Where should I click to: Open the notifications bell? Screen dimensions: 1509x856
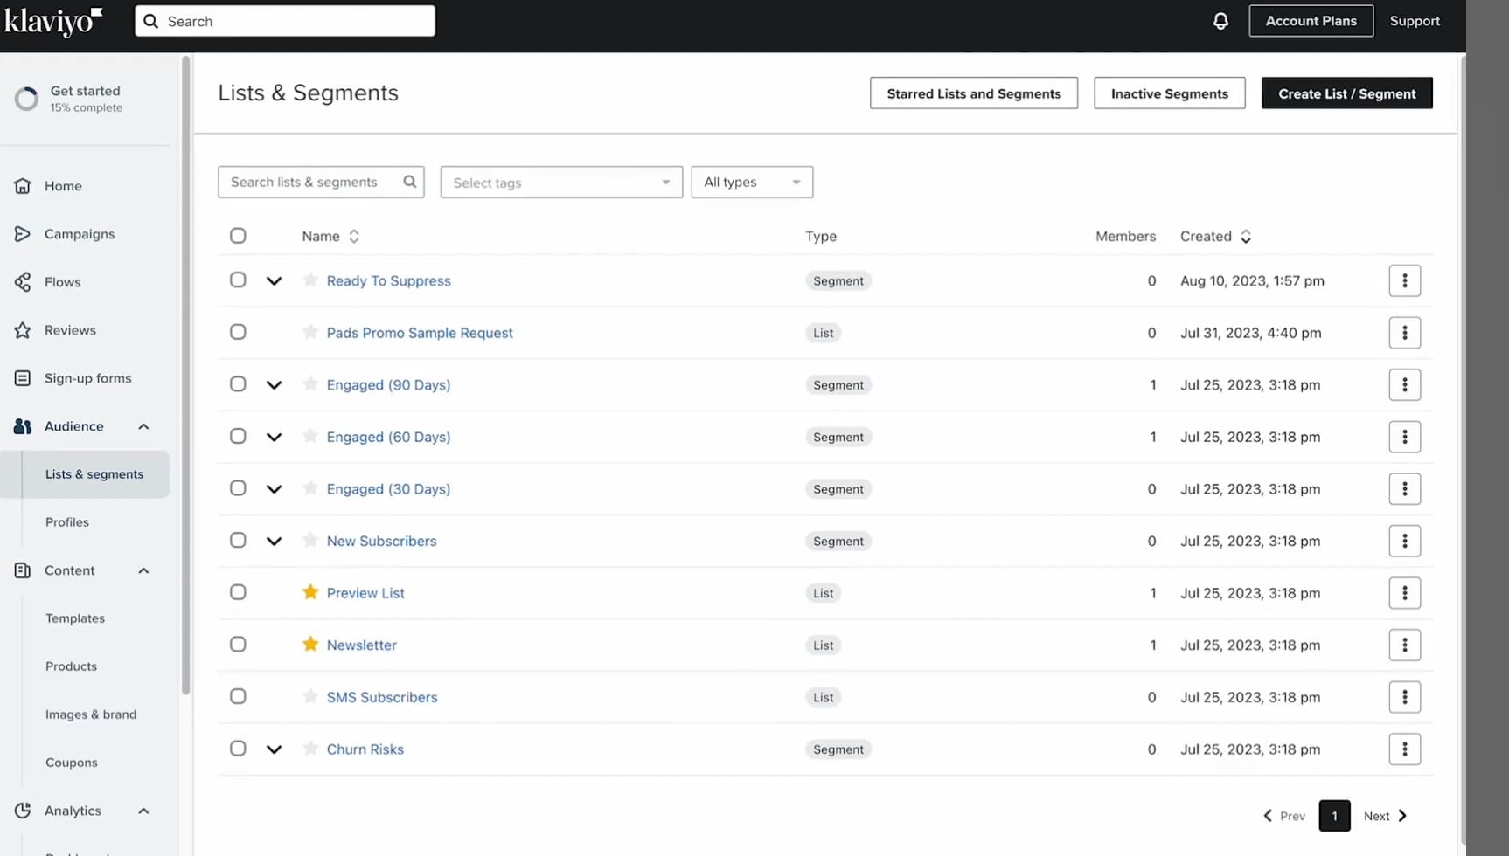(1220, 21)
